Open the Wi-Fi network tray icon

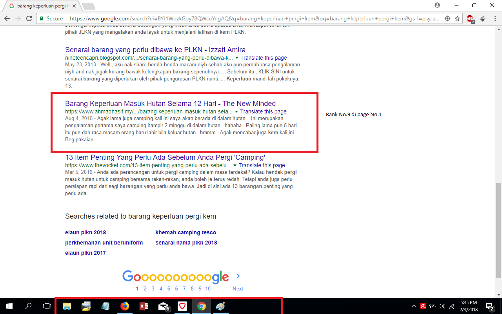pyautogui.click(x=452, y=306)
